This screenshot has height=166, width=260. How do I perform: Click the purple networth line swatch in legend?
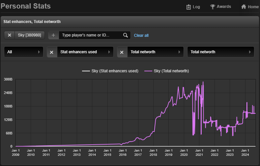148,71
